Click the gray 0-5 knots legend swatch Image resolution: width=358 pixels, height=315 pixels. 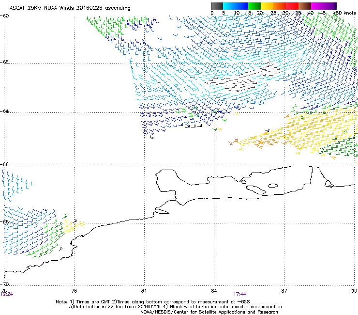[217, 6]
